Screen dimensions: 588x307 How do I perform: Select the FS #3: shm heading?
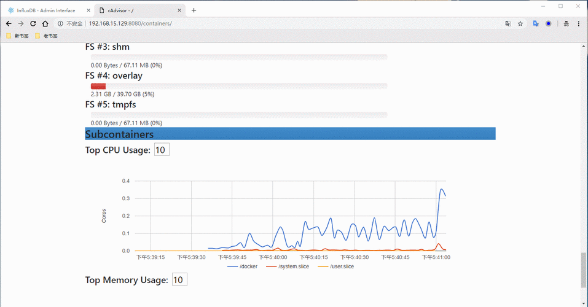click(108, 47)
